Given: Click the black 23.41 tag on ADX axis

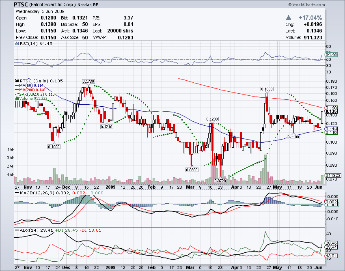Looking at the screenshot, I should pos(331,247).
